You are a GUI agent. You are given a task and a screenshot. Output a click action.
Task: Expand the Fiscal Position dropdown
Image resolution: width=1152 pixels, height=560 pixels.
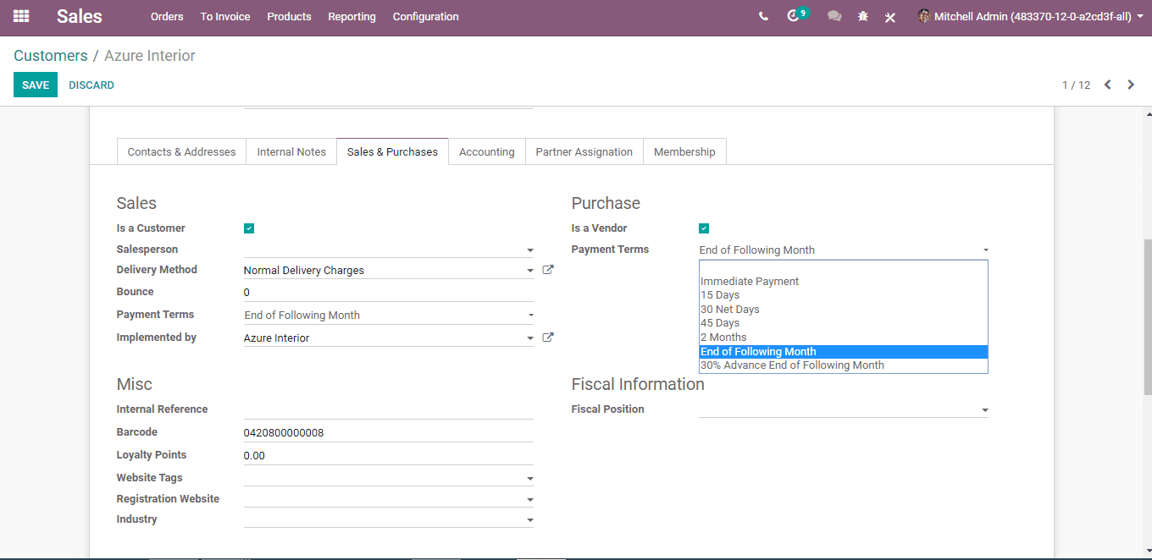click(x=844, y=409)
